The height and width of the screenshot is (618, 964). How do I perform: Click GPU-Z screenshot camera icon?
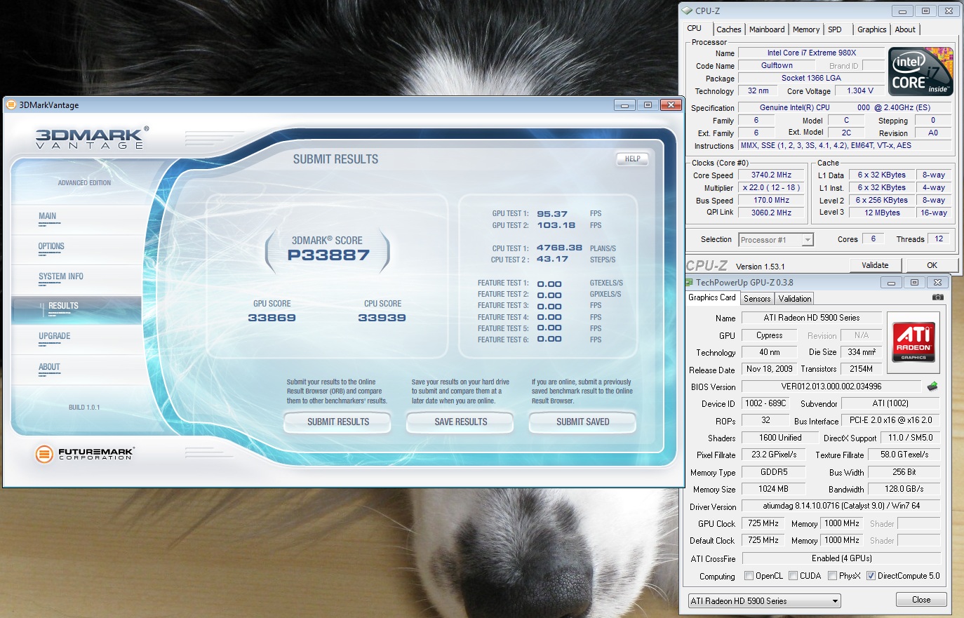tap(937, 297)
